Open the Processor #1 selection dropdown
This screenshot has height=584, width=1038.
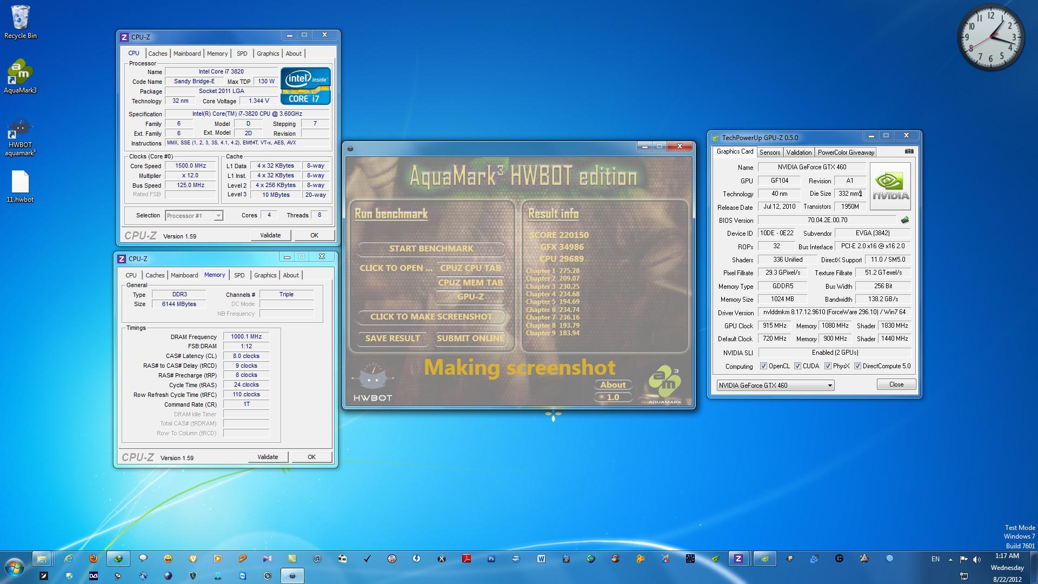tap(194, 216)
